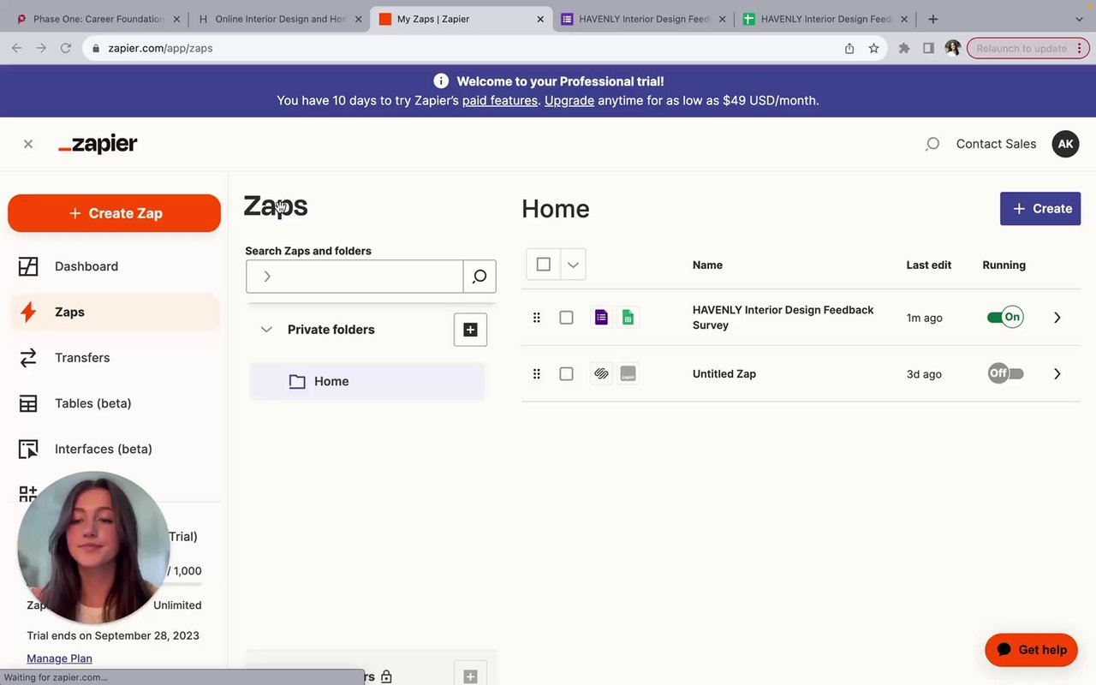Bookmark page with the star icon
Image resolution: width=1096 pixels, height=685 pixels.
873,49
